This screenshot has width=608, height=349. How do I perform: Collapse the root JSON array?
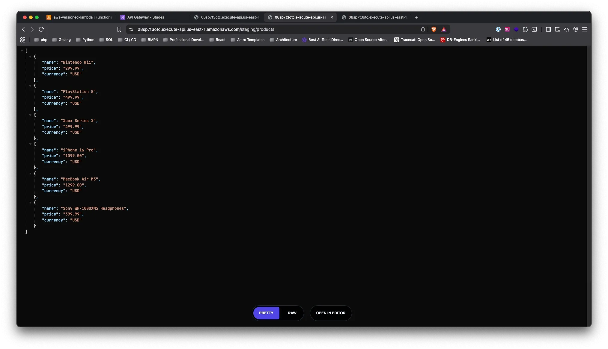click(x=22, y=50)
